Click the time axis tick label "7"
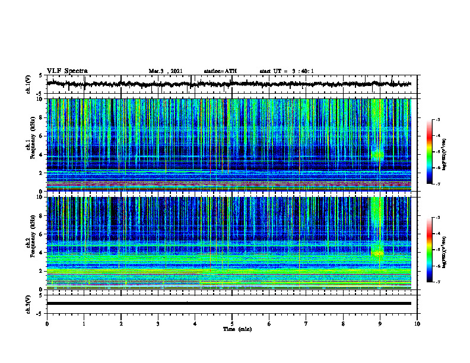The image size is (470, 363). 306,324
